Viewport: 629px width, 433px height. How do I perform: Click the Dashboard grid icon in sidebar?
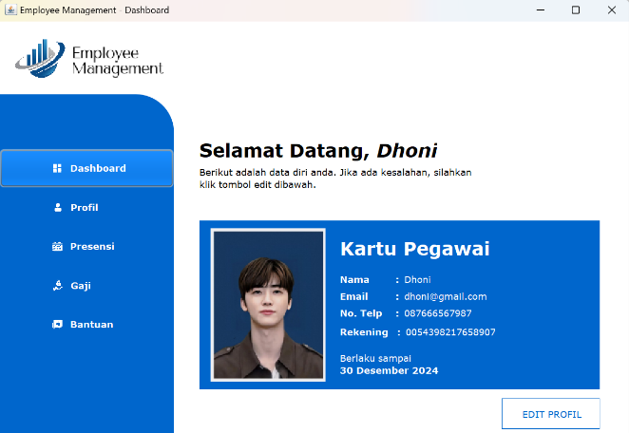click(57, 168)
